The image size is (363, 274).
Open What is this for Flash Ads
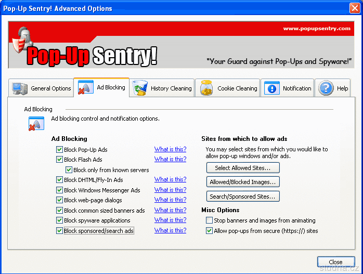coord(171,159)
